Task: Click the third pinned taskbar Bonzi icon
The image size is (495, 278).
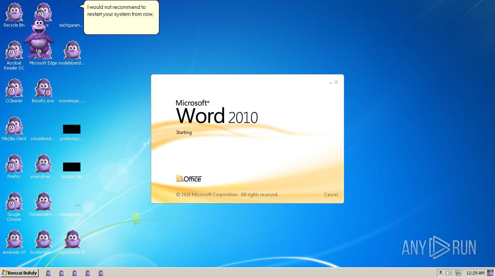Action: [x=75, y=273]
